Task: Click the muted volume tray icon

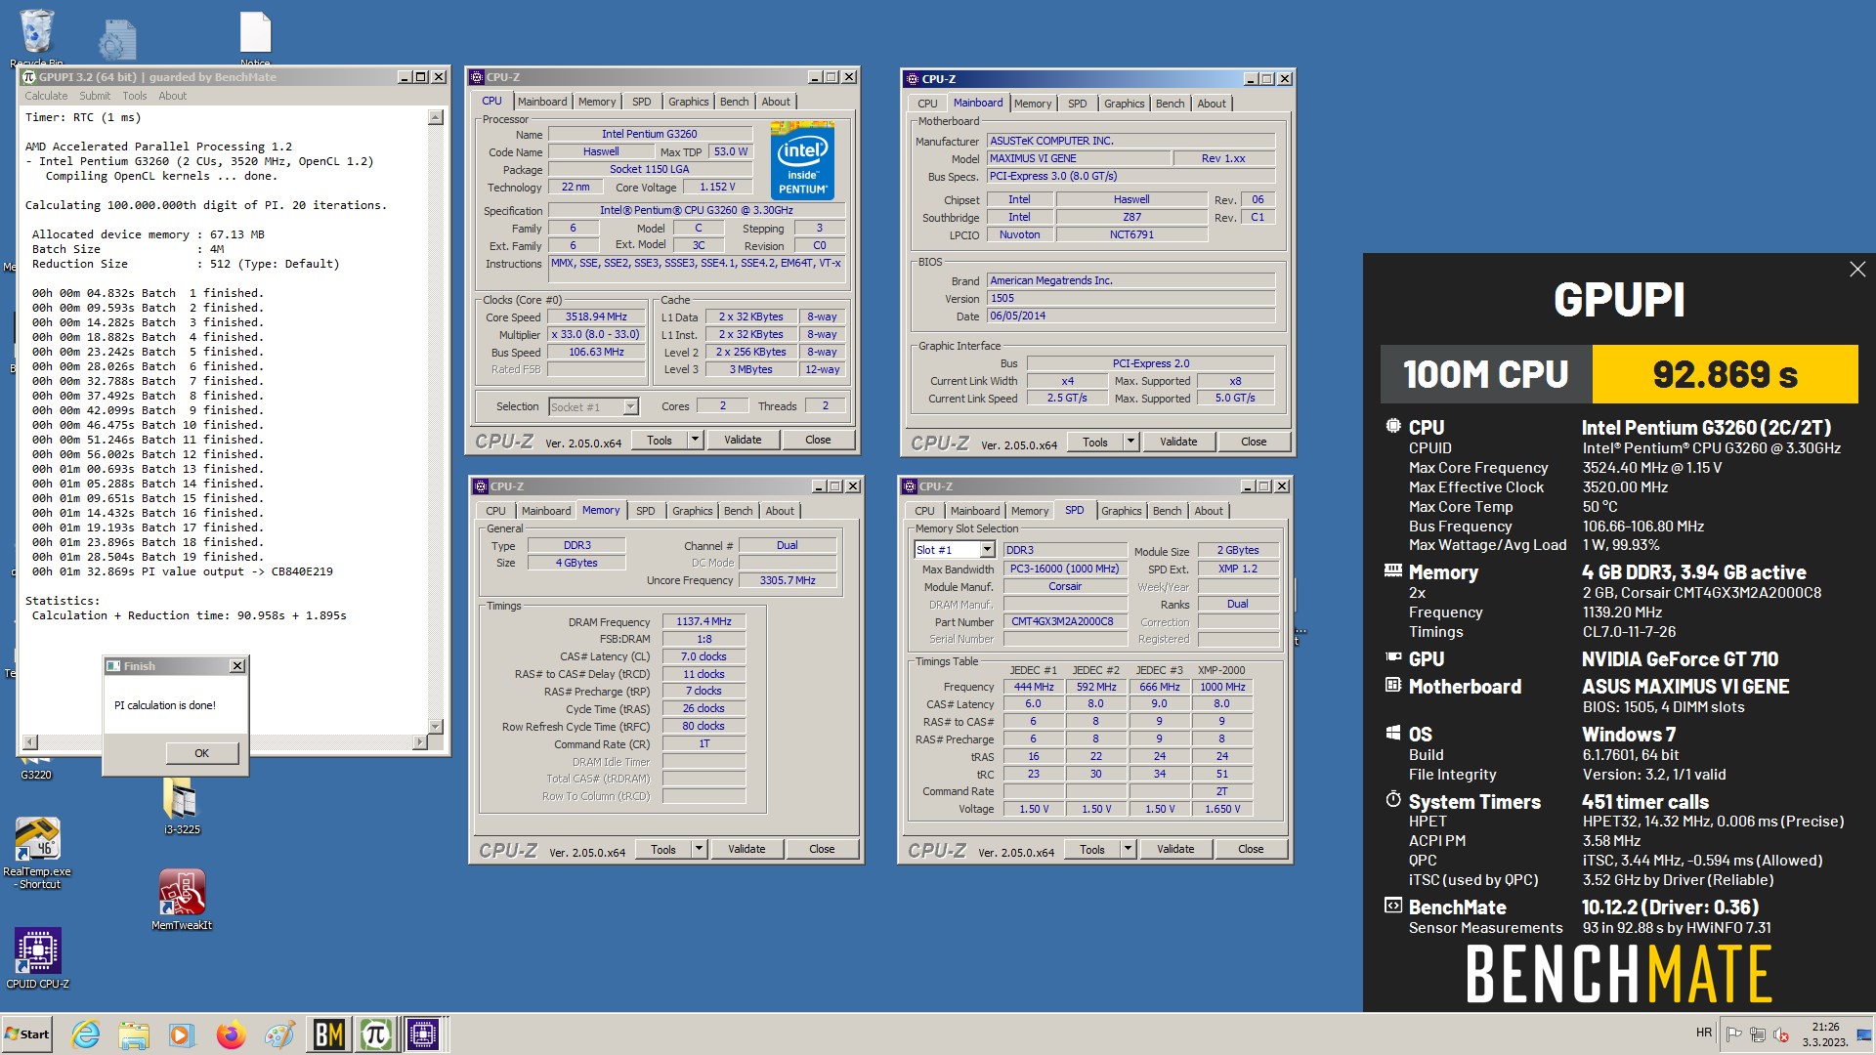Action: click(1780, 1034)
